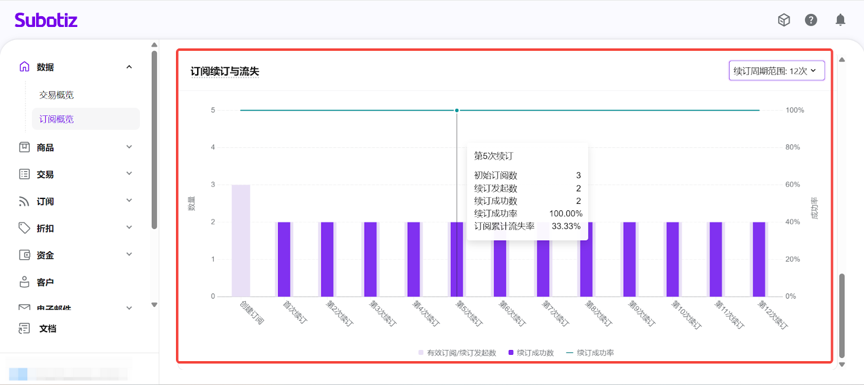Open the cube package icon in header
Image resolution: width=864 pixels, height=385 pixels.
click(x=784, y=20)
